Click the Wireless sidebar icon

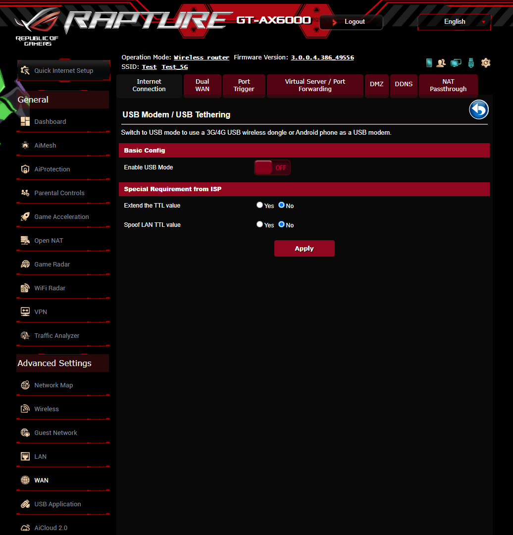[x=25, y=409]
